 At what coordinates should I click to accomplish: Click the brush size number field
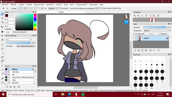(33, 40)
